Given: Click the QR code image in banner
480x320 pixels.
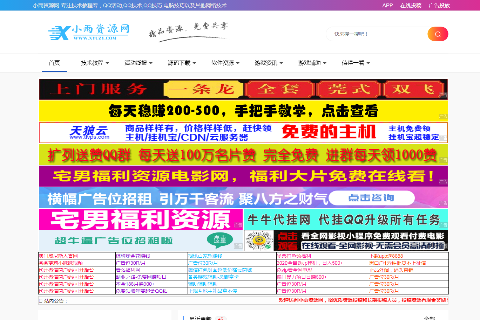Looking at the screenshot, I should 259,241.
